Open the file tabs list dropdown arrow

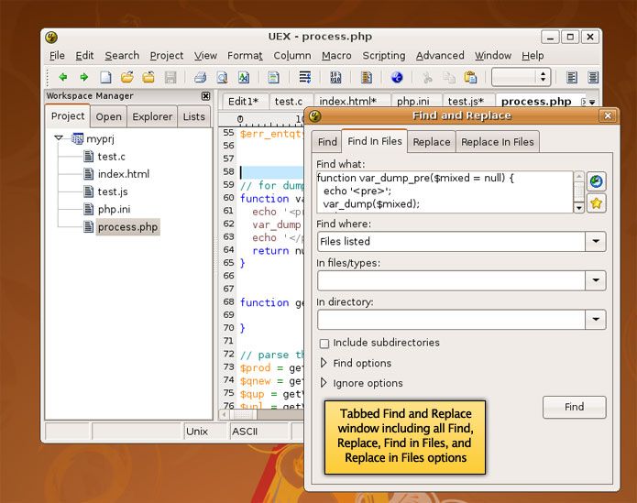pos(592,103)
